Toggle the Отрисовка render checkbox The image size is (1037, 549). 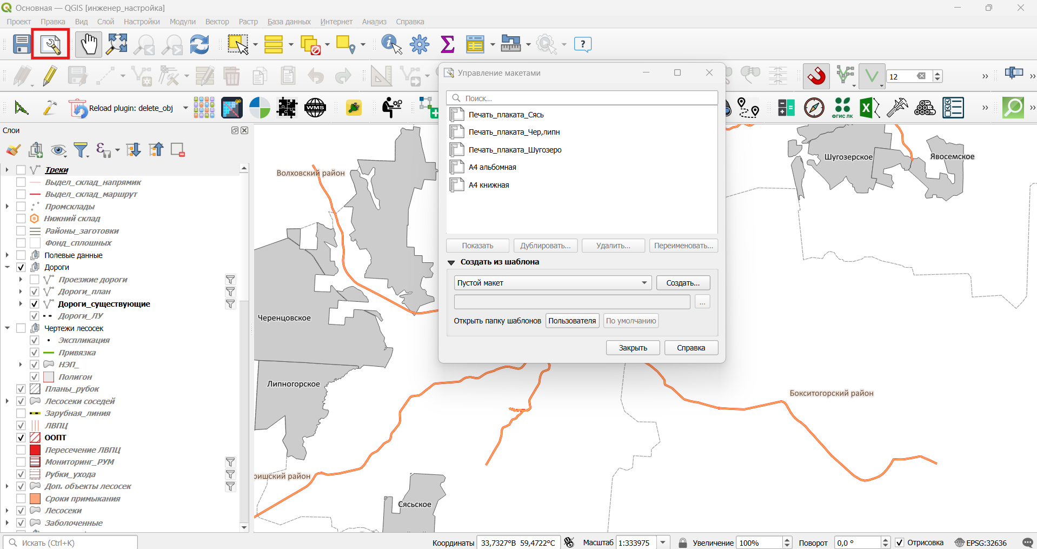(900, 543)
